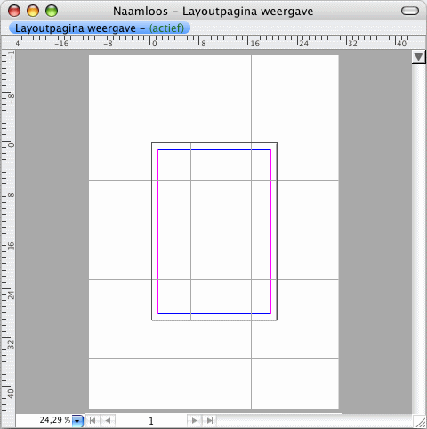Image resolution: width=427 pixels, height=429 pixels.
Task: Click the horizontal scrollbar track at bottom
Action: 314,421
